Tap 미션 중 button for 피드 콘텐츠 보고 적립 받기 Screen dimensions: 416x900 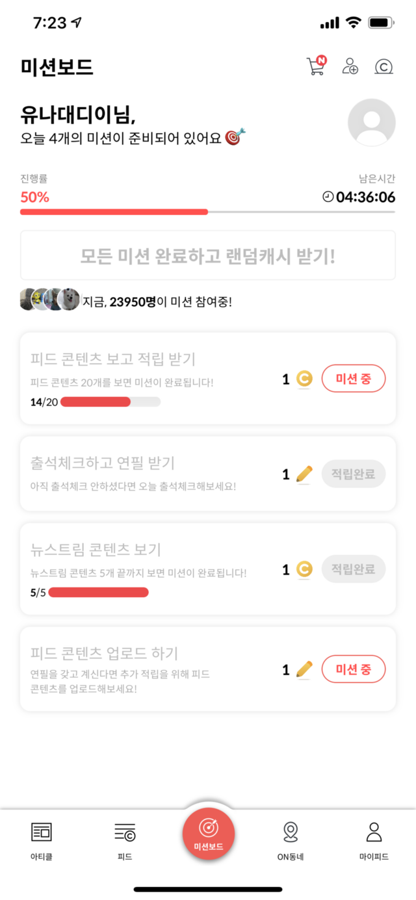(x=354, y=379)
